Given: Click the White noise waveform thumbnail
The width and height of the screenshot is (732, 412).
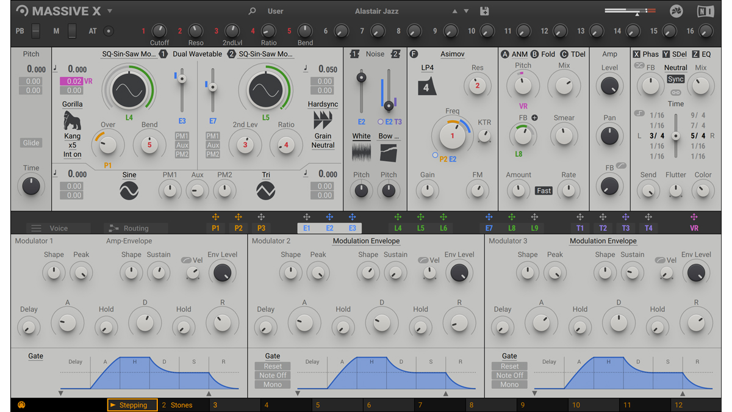Looking at the screenshot, I should (x=361, y=152).
